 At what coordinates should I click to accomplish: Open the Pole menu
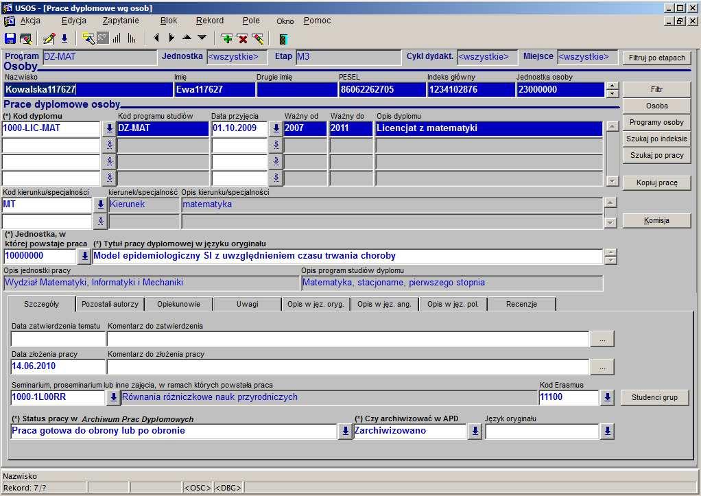[251, 21]
